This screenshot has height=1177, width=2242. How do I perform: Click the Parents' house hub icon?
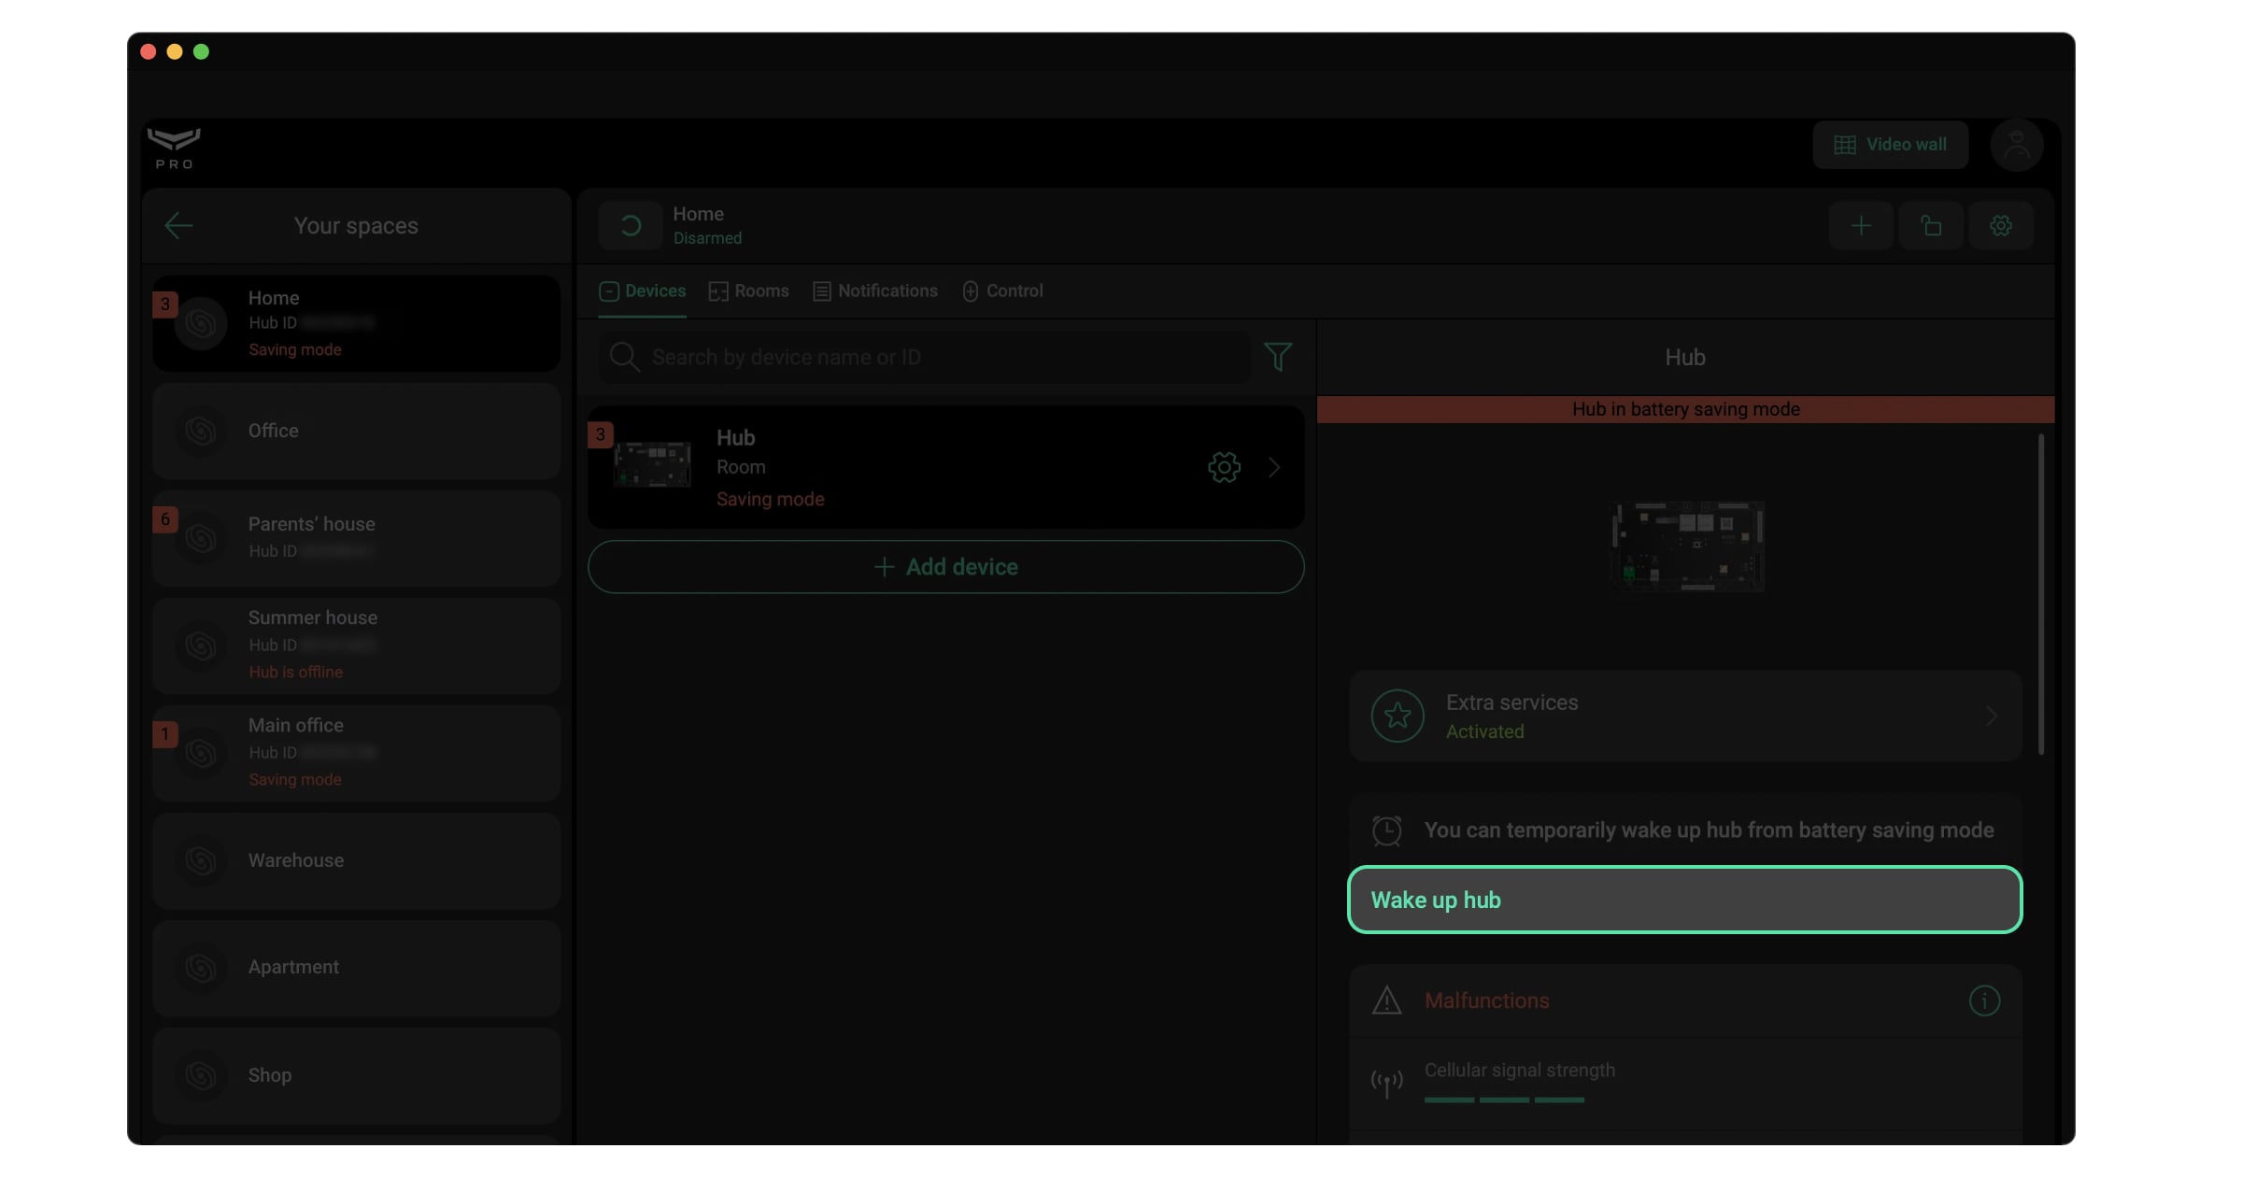click(x=201, y=538)
